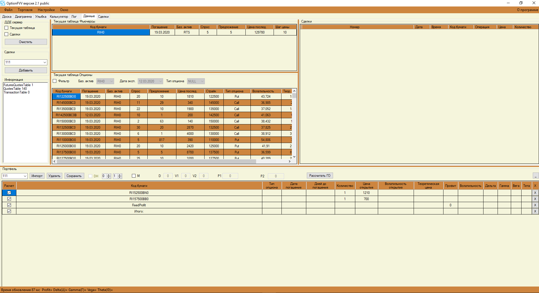Open the Файл menu
The height and width of the screenshot is (293, 539).
[x=8, y=10]
